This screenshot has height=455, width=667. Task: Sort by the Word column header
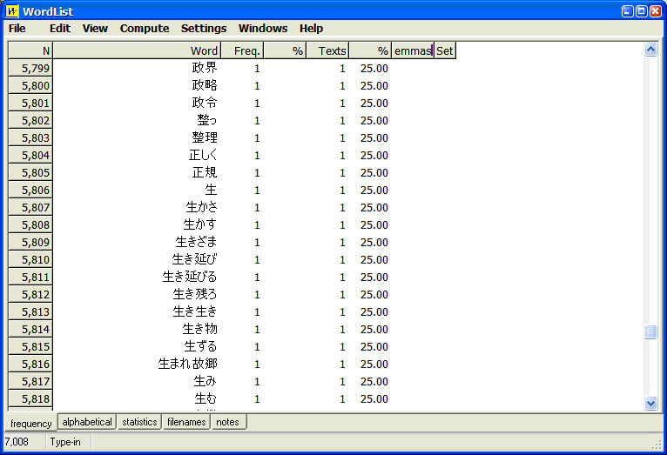coord(137,51)
